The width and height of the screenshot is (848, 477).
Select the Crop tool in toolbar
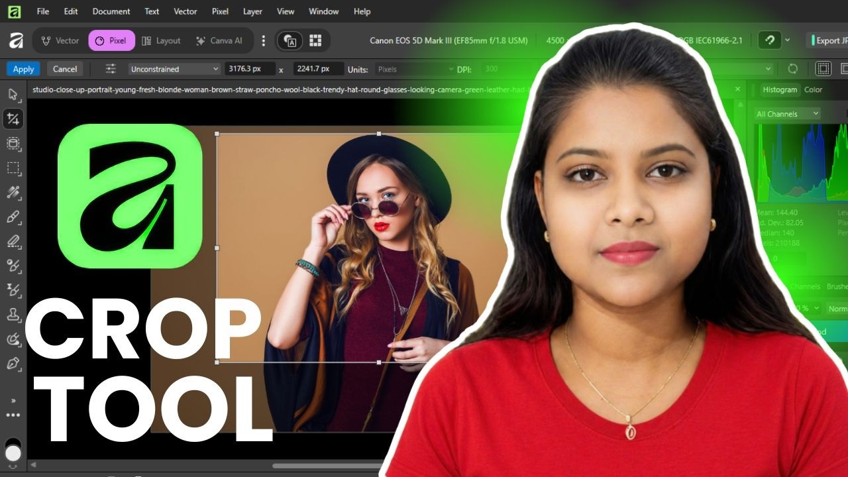click(x=13, y=119)
